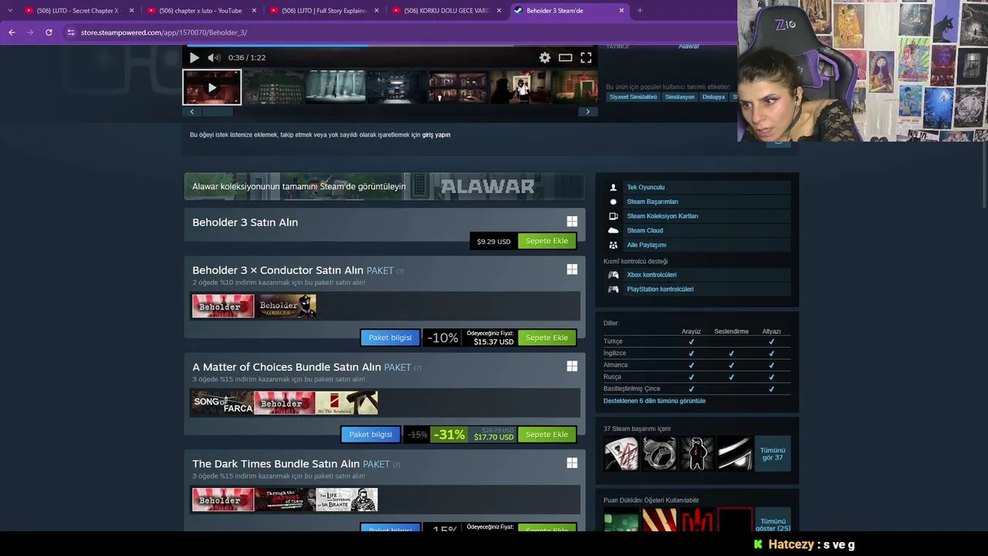Viewport: 988px width, 556px height.
Task: Open the Alawar collection banner
Action: point(384,186)
